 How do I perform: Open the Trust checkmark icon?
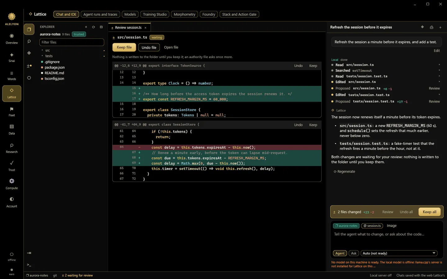click(11, 163)
